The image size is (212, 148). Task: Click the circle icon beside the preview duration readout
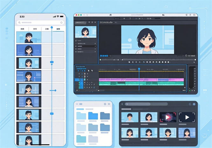186,56
